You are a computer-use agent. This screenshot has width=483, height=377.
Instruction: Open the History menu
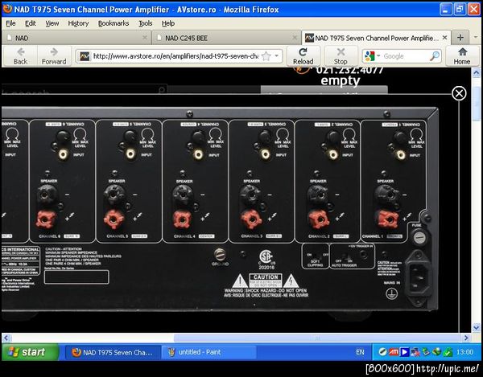tap(78, 23)
